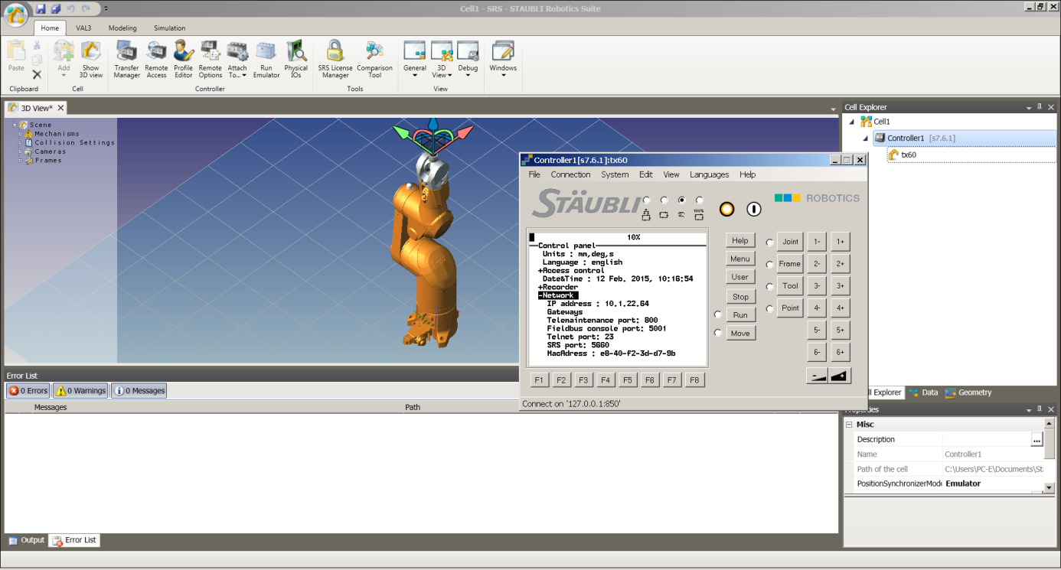Click the black-and-white round button on pendant
1061x570 pixels.
click(754, 209)
